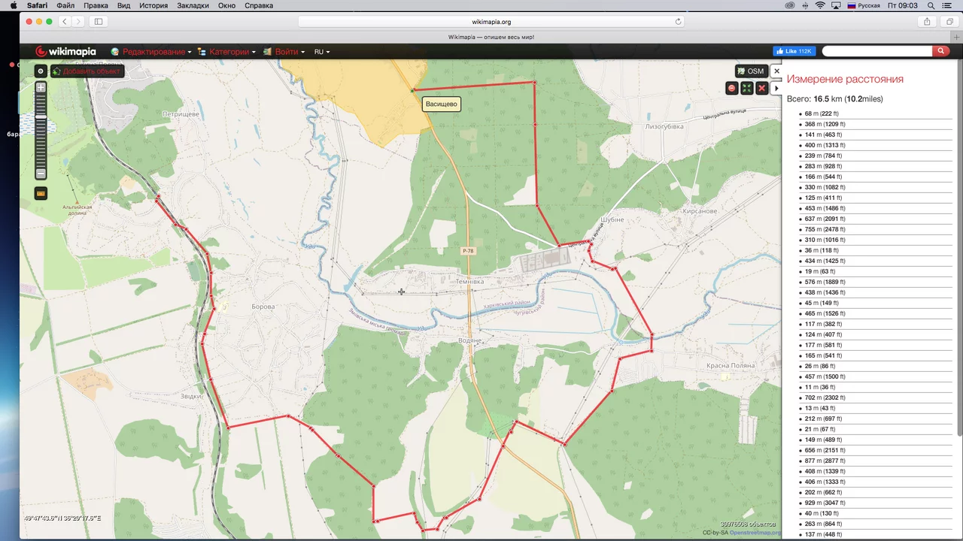Image resolution: width=963 pixels, height=541 pixels.
Task: Open the Окно menu
Action: click(x=226, y=5)
